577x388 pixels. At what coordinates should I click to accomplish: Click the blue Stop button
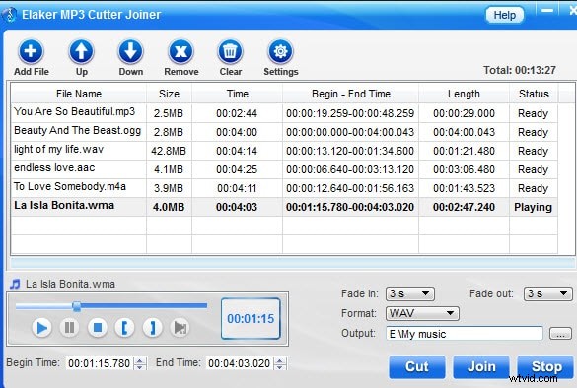pos(546,366)
